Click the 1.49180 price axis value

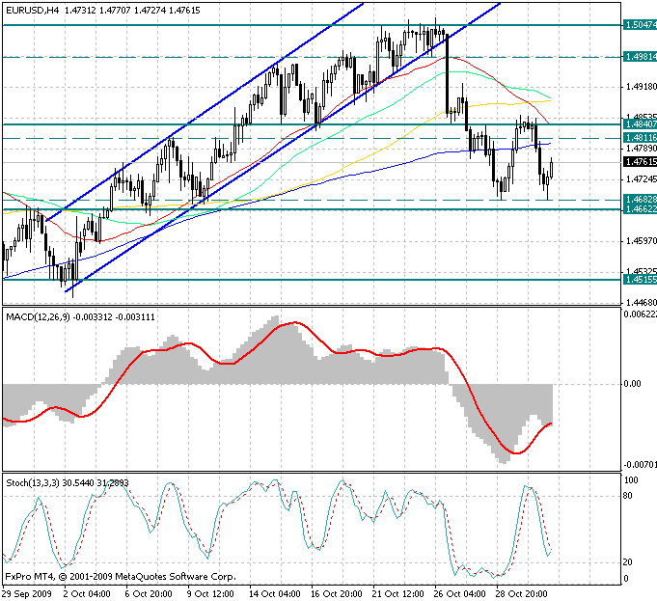641,87
